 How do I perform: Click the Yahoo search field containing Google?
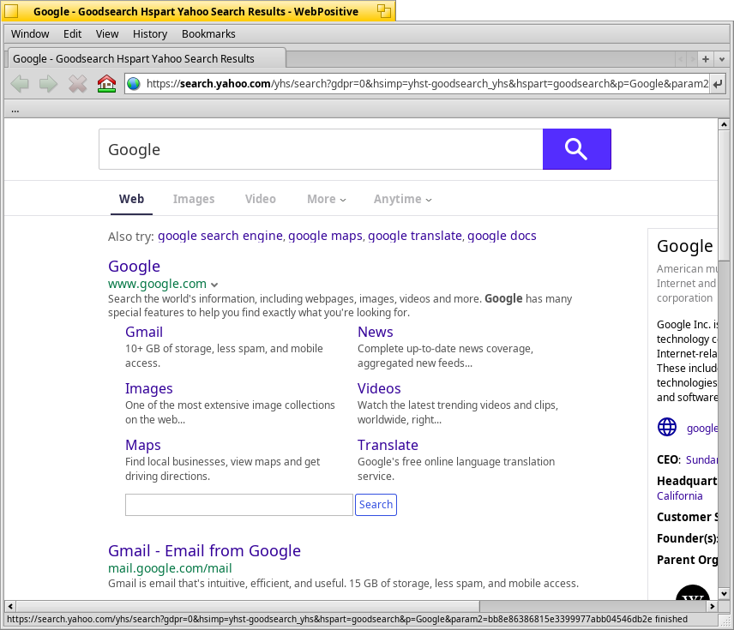click(x=321, y=149)
